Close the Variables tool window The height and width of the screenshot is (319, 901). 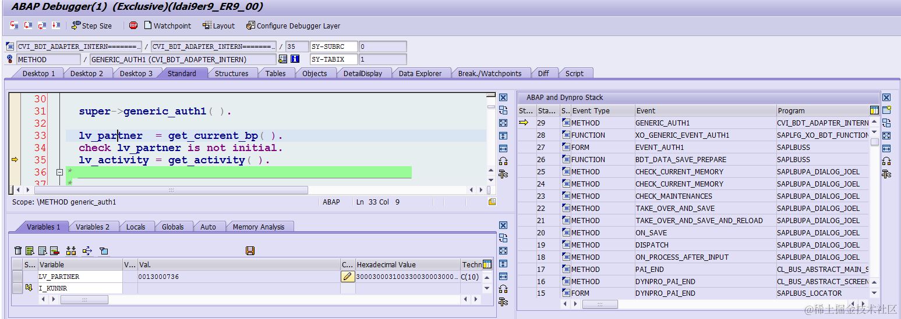click(503, 225)
